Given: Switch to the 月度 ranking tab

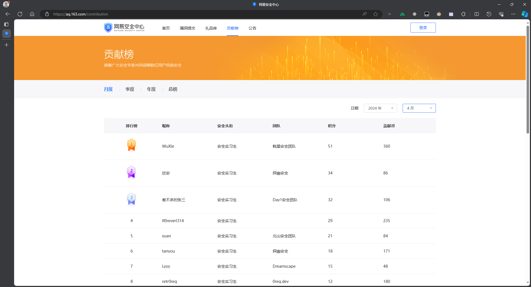Looking at the screenshot, I should pos(108,89).
